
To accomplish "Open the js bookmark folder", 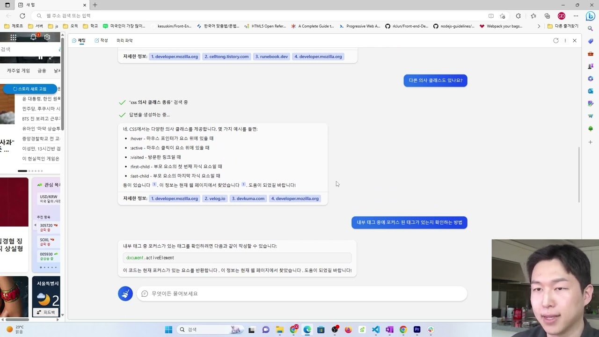I will pos(53,26).
